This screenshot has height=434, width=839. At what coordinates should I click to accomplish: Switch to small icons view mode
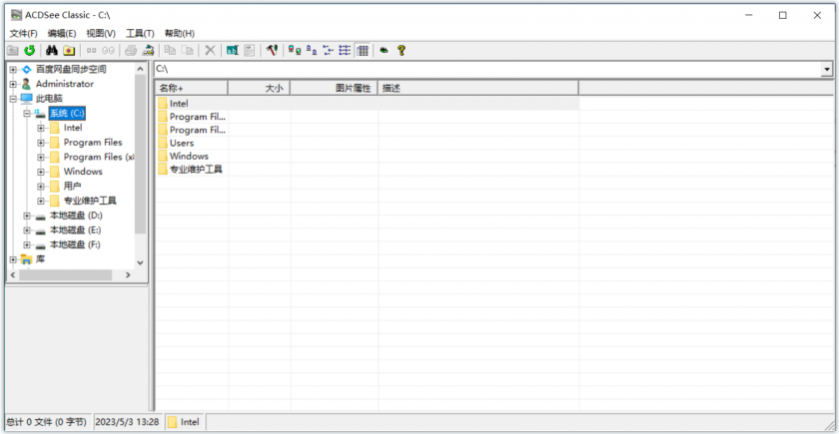(x=312, y=51)
